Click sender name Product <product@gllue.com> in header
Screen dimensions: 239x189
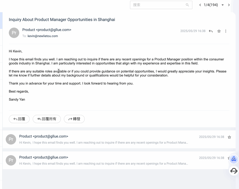(47, 30)
